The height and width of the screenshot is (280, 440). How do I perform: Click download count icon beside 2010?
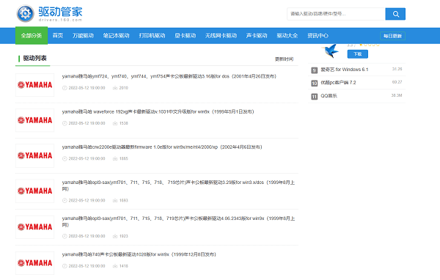[115, 88]
